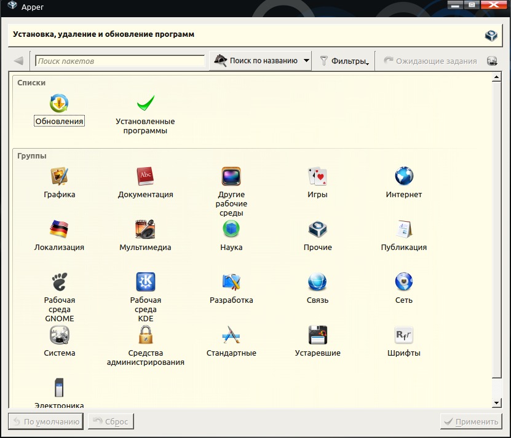Viewport: 511px width, 438px height.
Task: Open the Обновления updates list
Action: 59,111
